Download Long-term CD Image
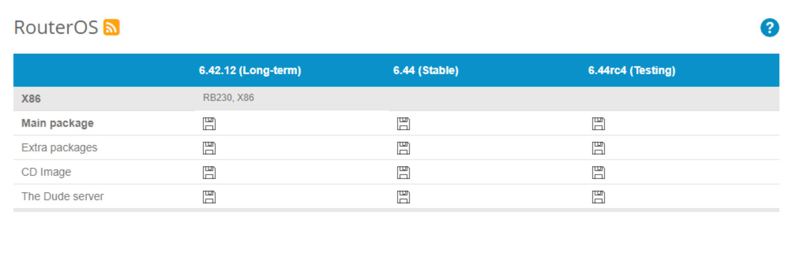This screenshot has height=272, width=792. [209, 173]
